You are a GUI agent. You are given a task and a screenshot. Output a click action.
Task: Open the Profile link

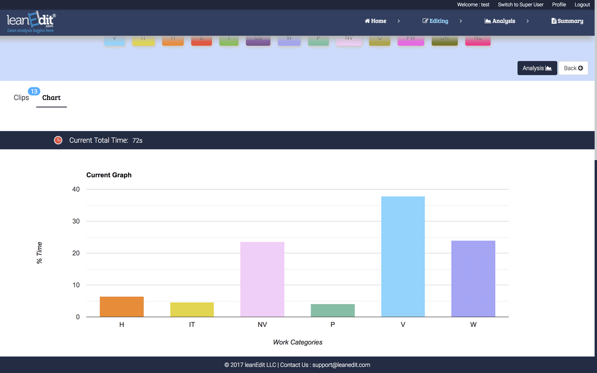coord(559,5)
